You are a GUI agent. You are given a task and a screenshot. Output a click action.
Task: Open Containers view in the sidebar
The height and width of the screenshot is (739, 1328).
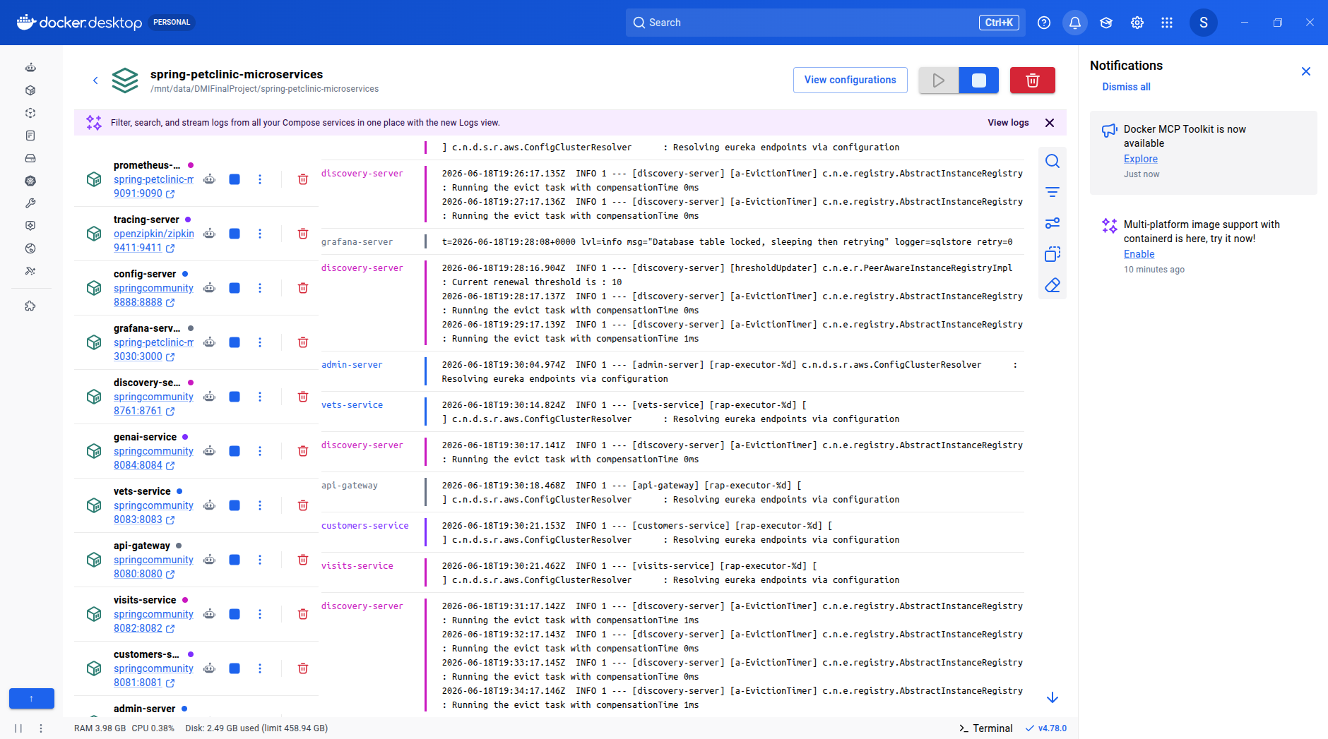(30, 90)
